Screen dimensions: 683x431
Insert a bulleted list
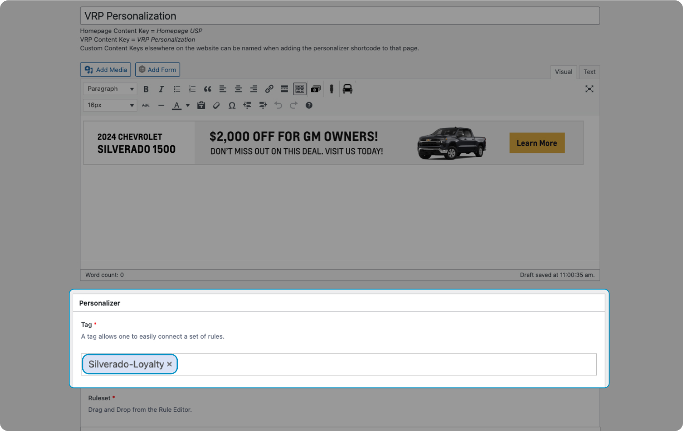177,89
